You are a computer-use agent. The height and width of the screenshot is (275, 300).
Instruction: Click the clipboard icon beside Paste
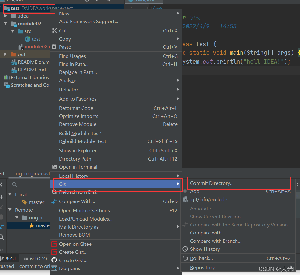coord(54,47)
